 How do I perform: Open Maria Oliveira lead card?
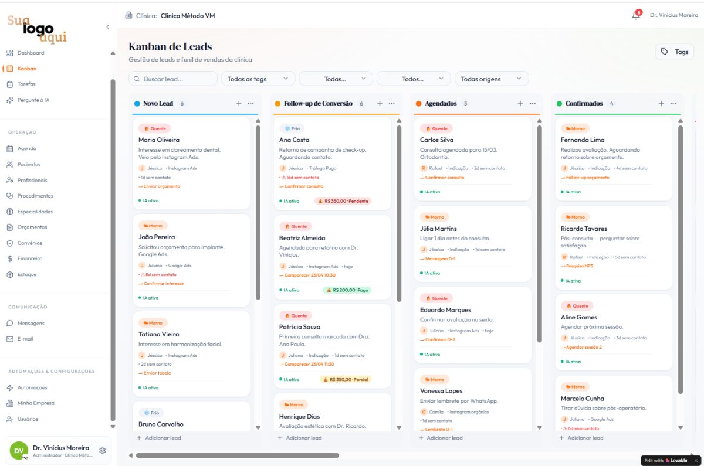[x=191, y=162]
